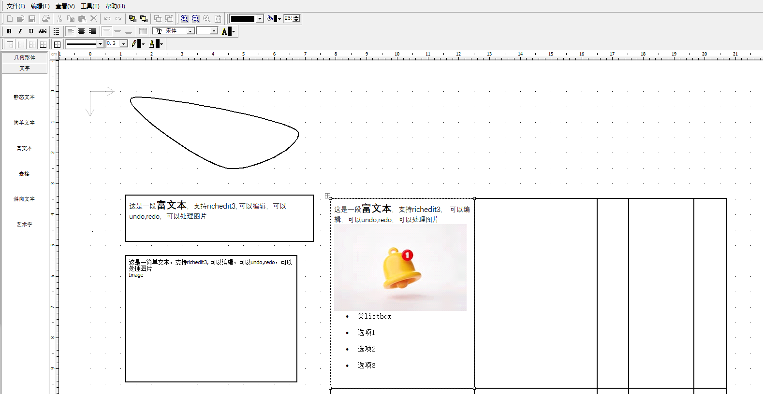Click the top border icon
This screenshot has width=763, height=394.
click(x=10, y=44)
